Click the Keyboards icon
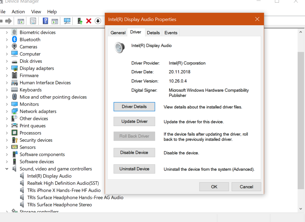This screenshot has height=222, width=305. 14,90
